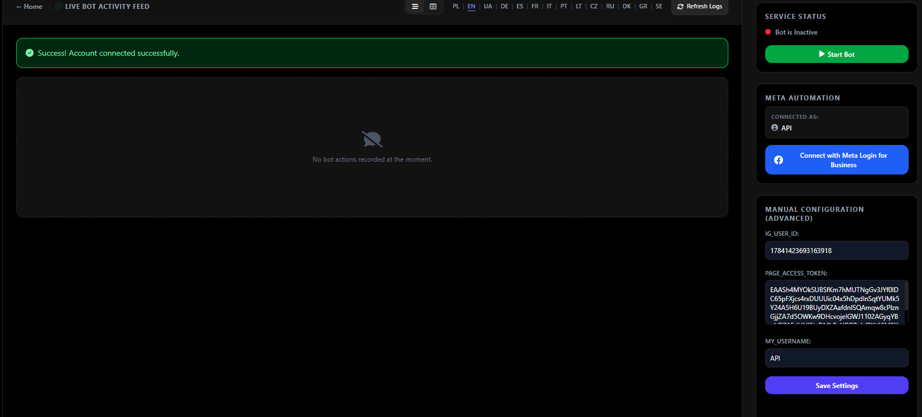Viewport: 922px width, 417px height.
Task: Start the bot
Action: 837,54
